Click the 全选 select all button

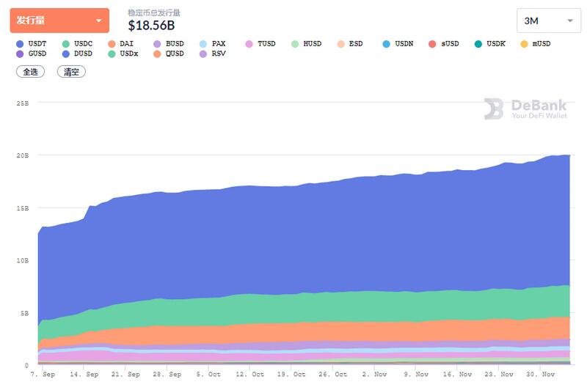coord(30,72)
